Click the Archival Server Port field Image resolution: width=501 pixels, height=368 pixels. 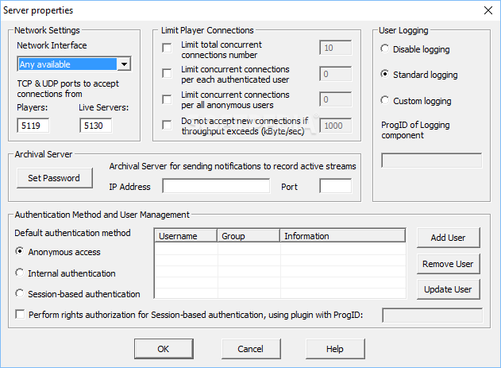pos(336,186)
